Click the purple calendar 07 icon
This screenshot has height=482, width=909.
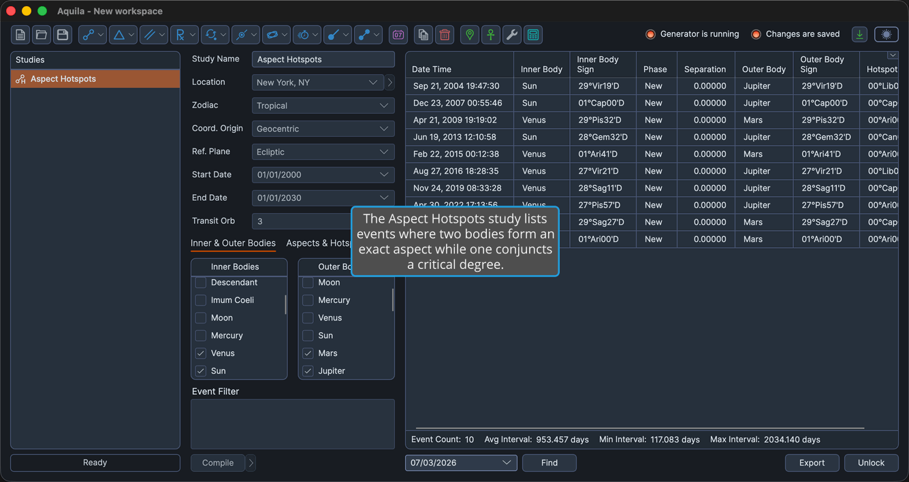tap(398, 35)
